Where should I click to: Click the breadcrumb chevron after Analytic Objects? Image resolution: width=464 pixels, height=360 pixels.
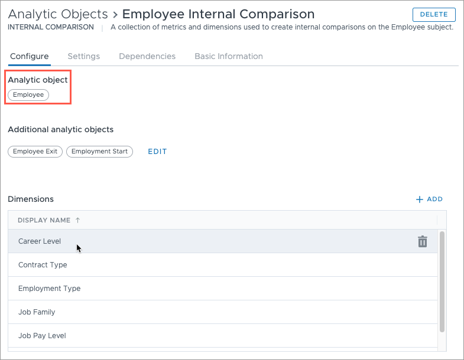tap(115, 15)
